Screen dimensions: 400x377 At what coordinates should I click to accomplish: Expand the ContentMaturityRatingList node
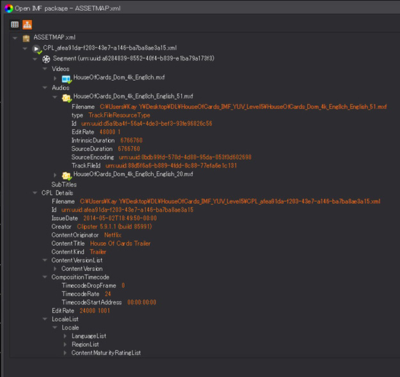coord(65,353)
